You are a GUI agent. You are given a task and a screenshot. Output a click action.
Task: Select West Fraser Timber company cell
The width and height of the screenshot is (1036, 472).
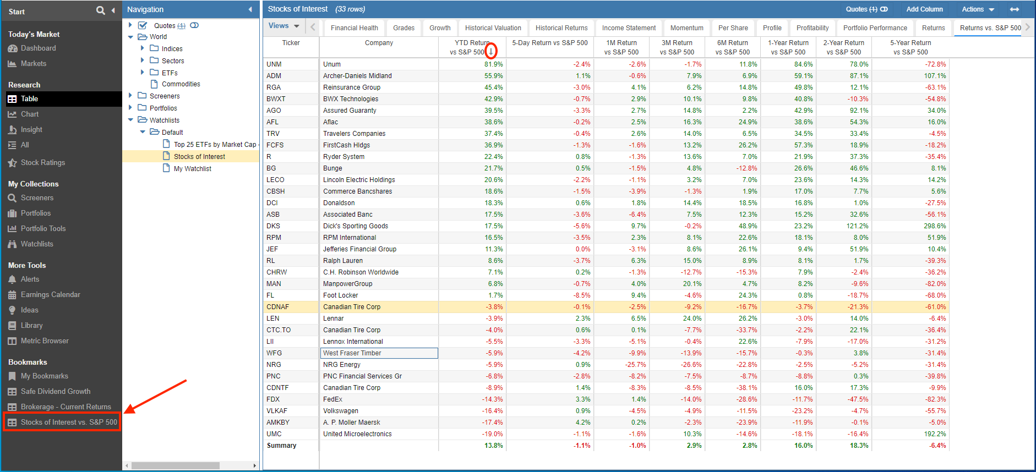tap(379, 353)
